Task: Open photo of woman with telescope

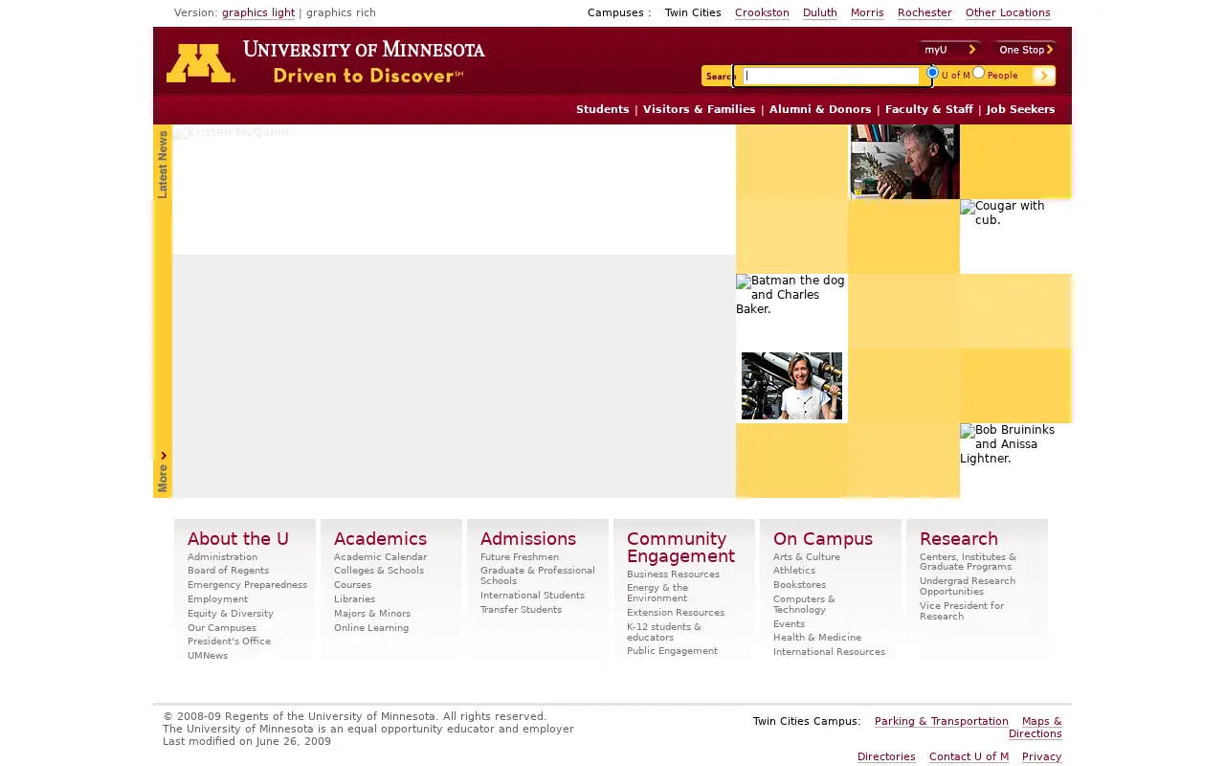Action: (x=792, y=386)
